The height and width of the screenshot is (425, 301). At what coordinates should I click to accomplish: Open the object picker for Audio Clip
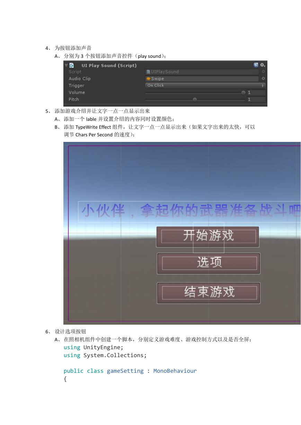pyautogui.click(x=263, y=79)
